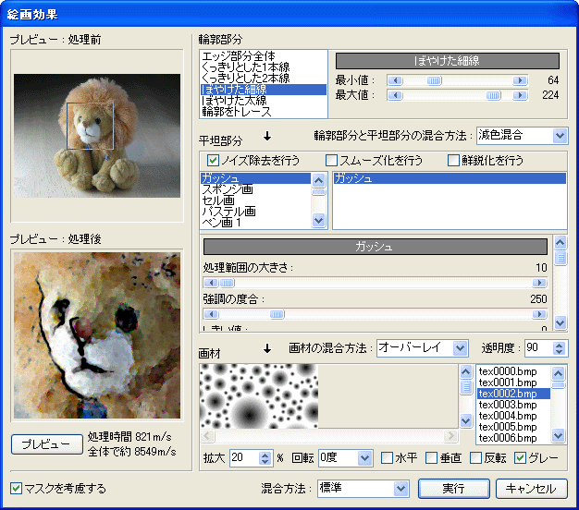Enable 反転 checkbox
This screenshot has height=510, width=579.
tap(475, 458)
